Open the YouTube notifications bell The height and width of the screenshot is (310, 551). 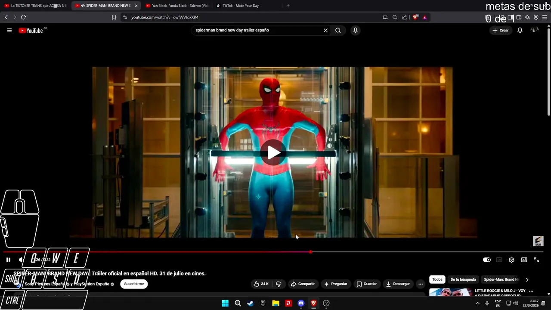click(x=520, y=30)
